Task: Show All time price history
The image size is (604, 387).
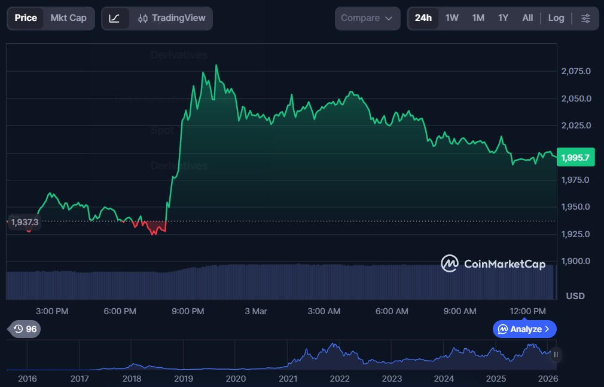Action: (x=527, y=19)
